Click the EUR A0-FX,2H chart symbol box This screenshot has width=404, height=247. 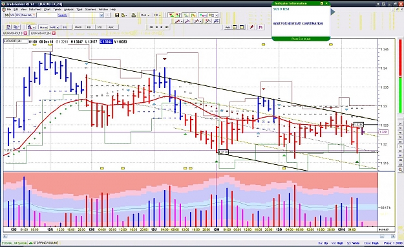pyautogui.click(x=16, y=41)
